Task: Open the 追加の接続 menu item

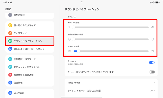Action: [x=30, y=15]
